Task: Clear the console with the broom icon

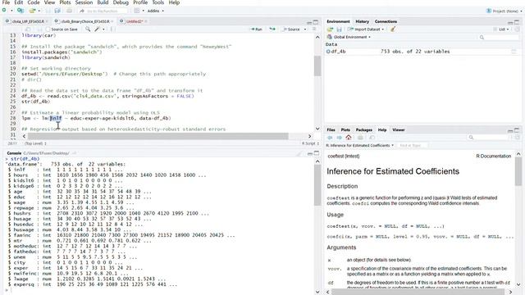Action: 299,153
